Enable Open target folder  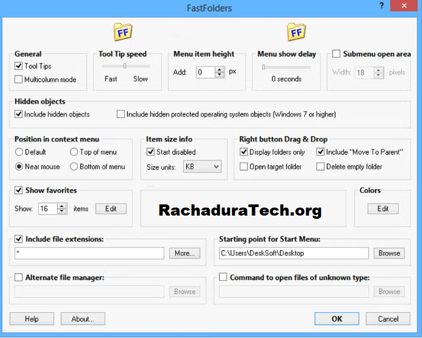click(x=244, y=167)
